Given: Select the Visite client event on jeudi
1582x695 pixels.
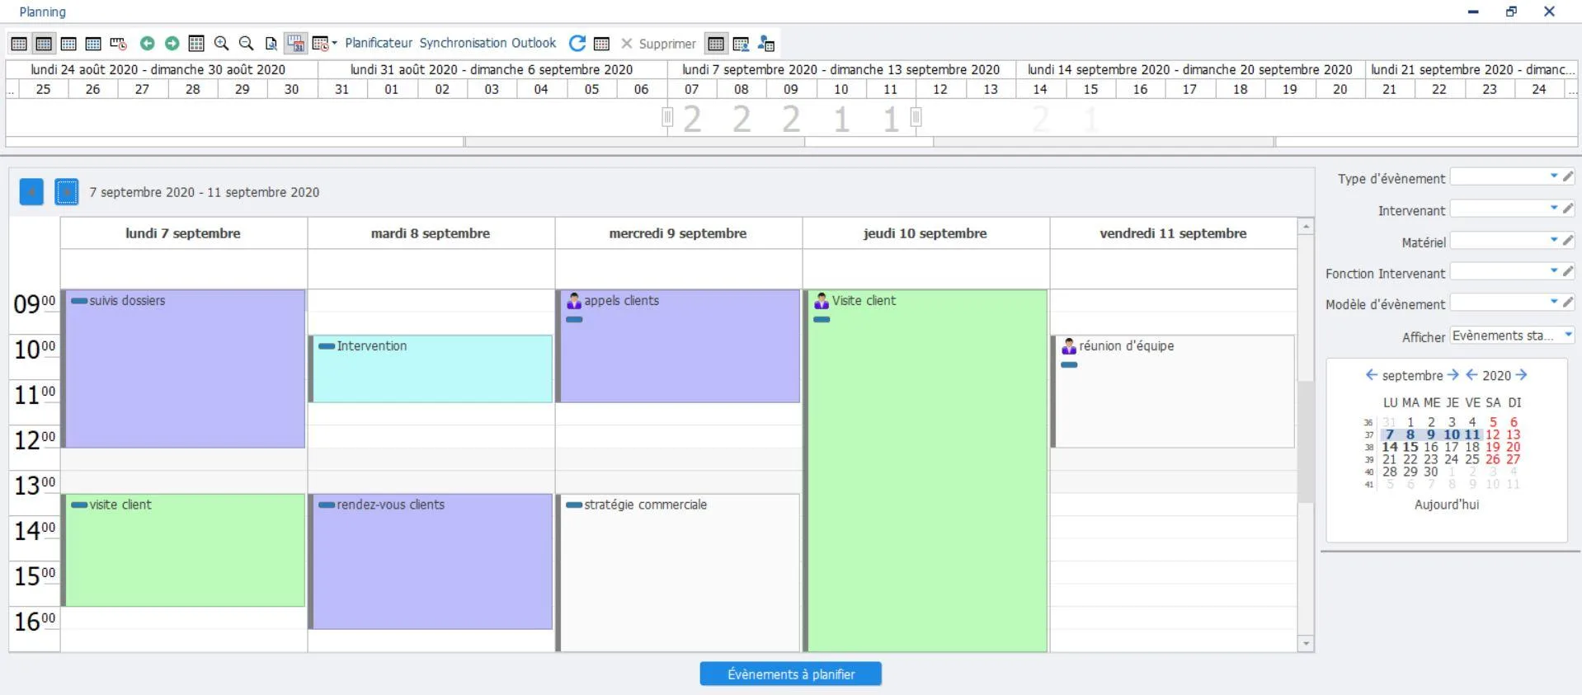Looking at the screenshot, I should pyautogui.click(x=925, y=470).
